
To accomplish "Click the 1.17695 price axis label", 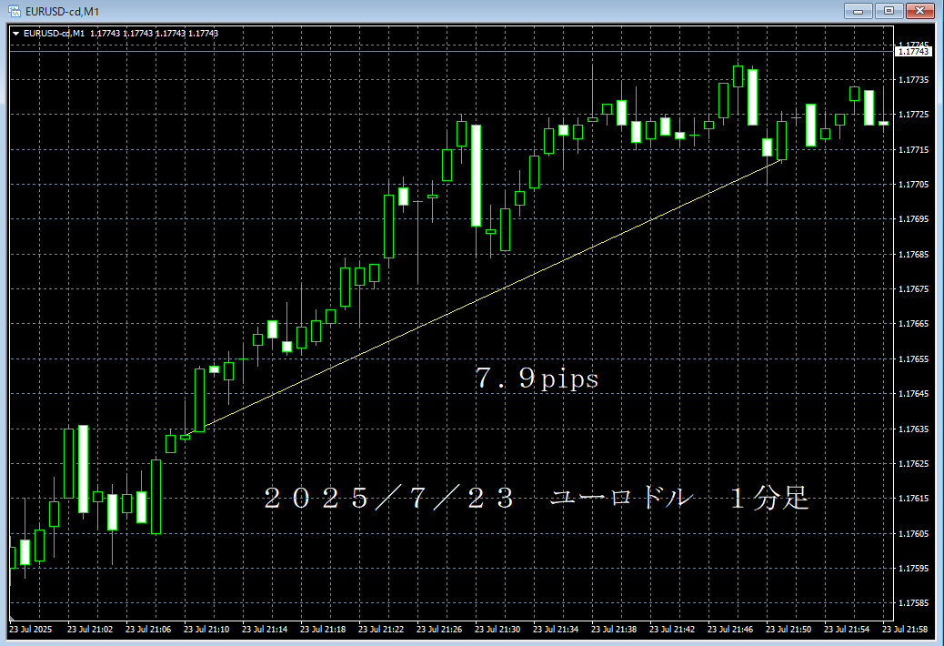I will [913, 219].
